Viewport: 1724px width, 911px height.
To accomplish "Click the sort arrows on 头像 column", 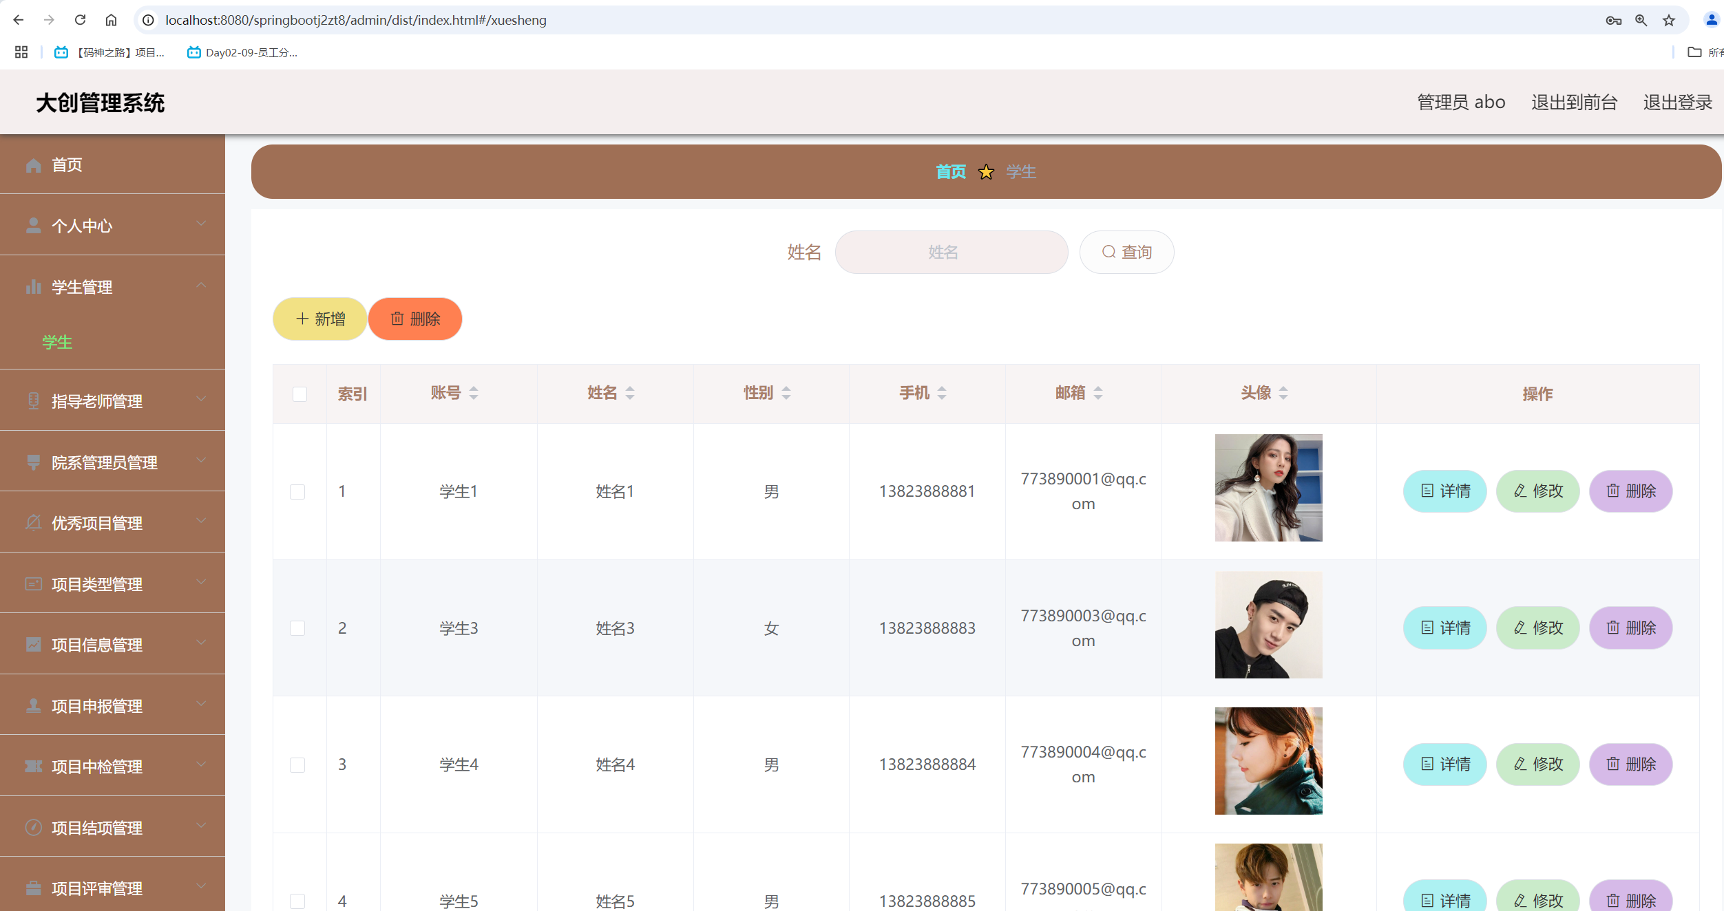I will click(x=1283, y=393).
